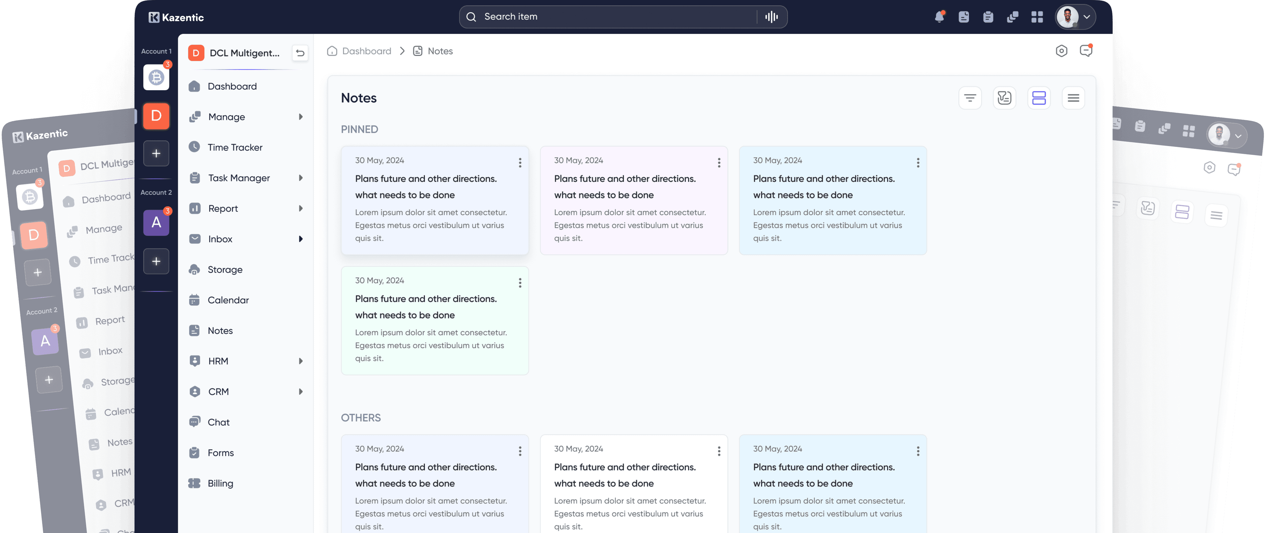Screen dimensions: 1266x533
Task: Click the Notes page title
Action: [359, 98]
